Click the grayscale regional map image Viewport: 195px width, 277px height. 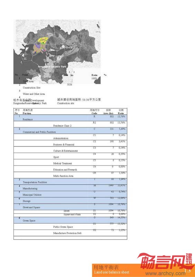click(57, 52)
